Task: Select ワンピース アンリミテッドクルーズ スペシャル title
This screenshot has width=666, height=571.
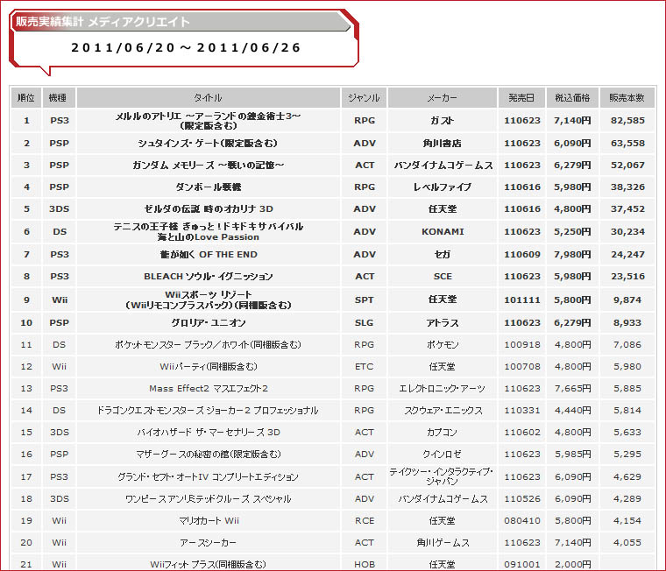Action: click(x=209, y=499)
